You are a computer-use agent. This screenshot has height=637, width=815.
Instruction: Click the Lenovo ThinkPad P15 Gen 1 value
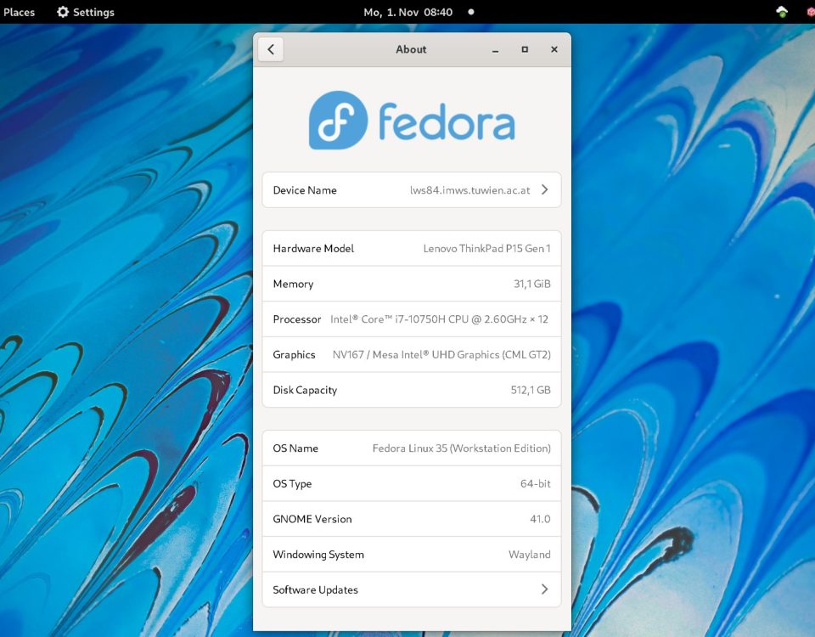pos(487,249)
